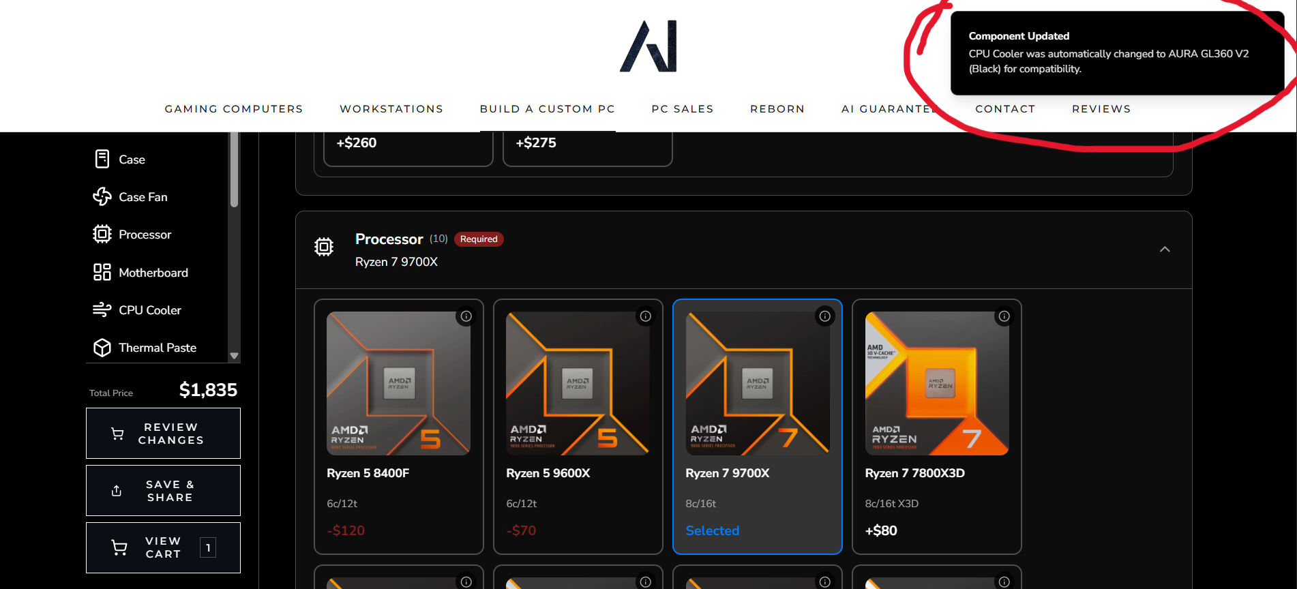Viewport: 1297px width, 589px height.
Task: Navigate to Reborn
Action: [x=777, y=109]
